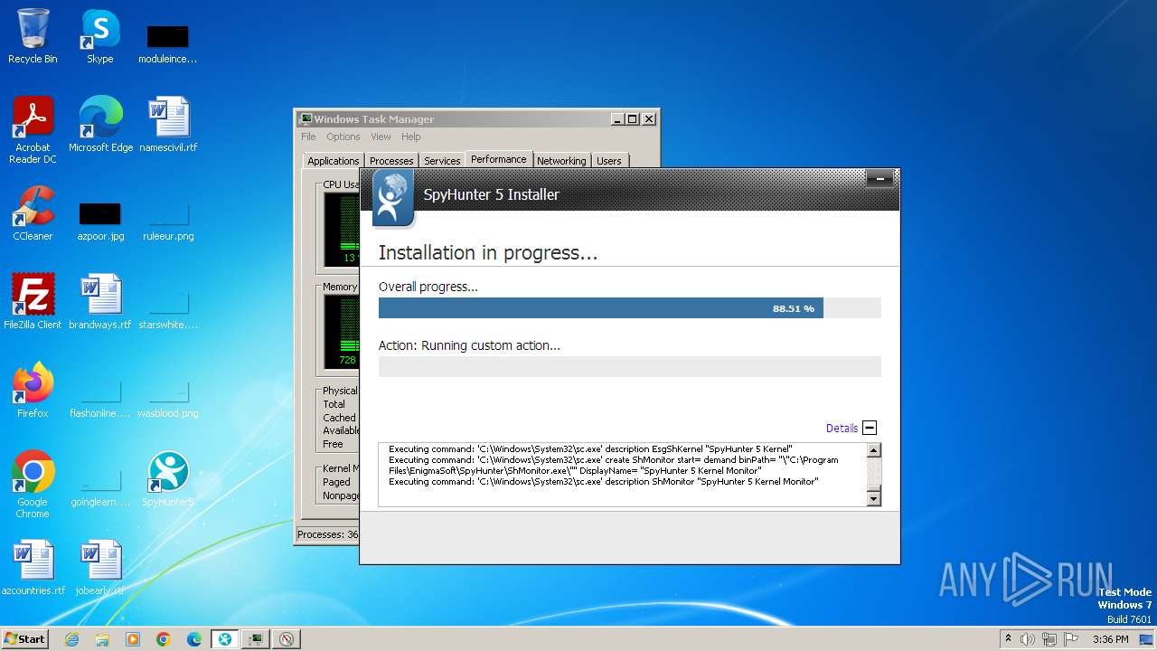Select Performance tab in Task Manager
Viewport: 1157px width, 651px height.
tap(498, 159)
